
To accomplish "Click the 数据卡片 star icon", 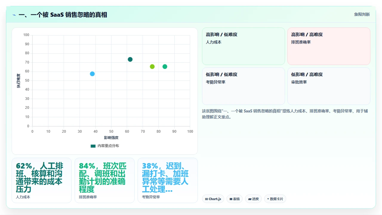I will 268,199.
